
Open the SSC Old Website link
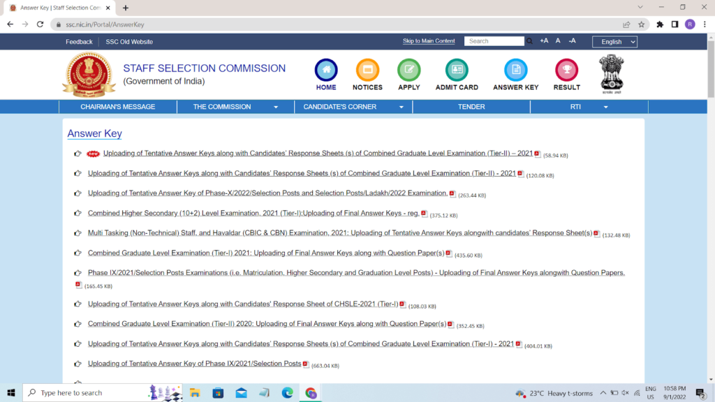tap(129, 42)
